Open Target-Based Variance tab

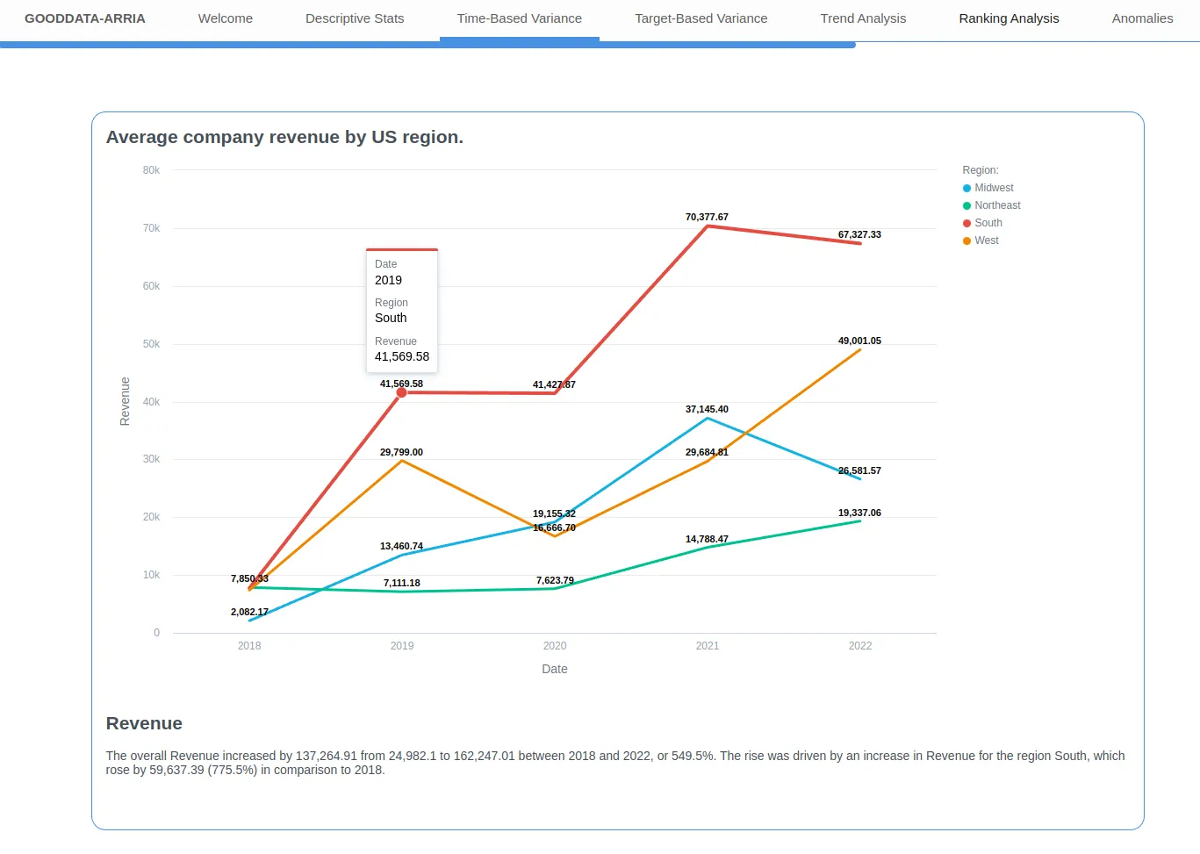point(701,18)
